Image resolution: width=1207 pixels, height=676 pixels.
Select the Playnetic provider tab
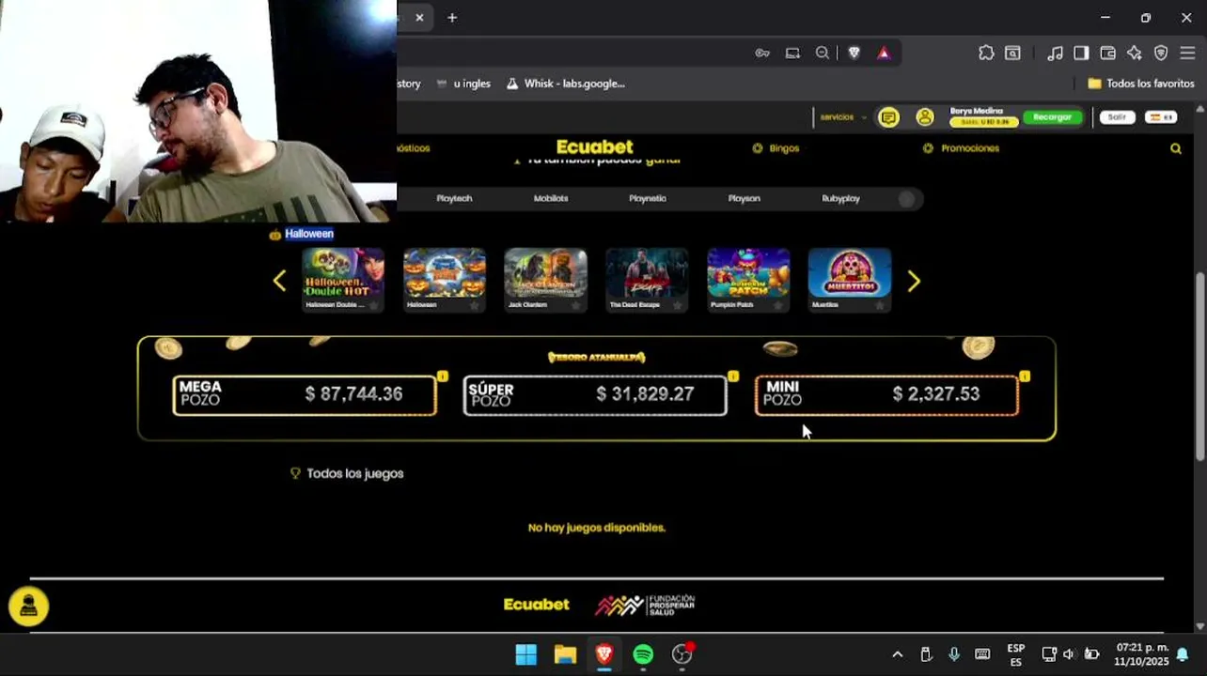click(x=648, y=198)
